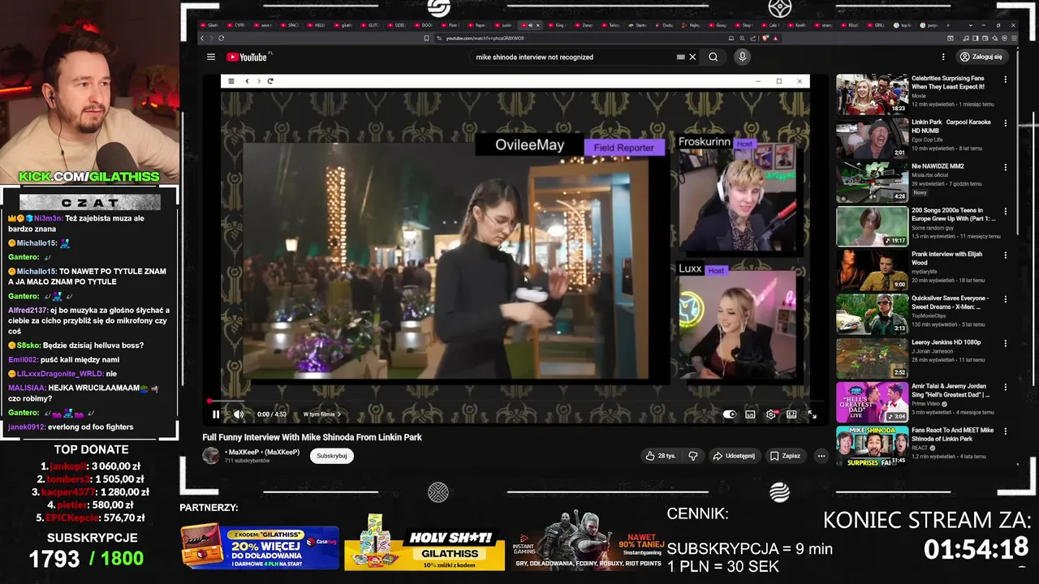Open 'Quicksilver Saves Everyone' recommended thumbnail
The image size is (1039, 584).
pyautogui.click(x=872, y=314)
